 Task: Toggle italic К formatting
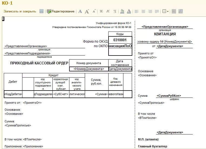coord(108,11)
